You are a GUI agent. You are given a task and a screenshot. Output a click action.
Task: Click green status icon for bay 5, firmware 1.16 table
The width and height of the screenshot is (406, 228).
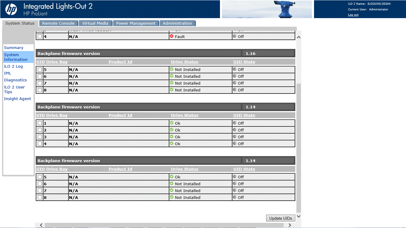pyautogui.click(x=172, y=69)
